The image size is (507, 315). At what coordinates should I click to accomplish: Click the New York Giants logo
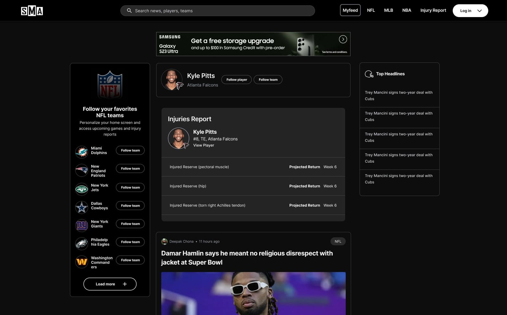pos(82,226)
